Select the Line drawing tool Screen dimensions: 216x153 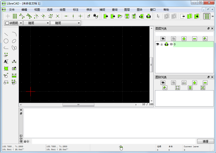pyautogui.click(x=6, y=34)
